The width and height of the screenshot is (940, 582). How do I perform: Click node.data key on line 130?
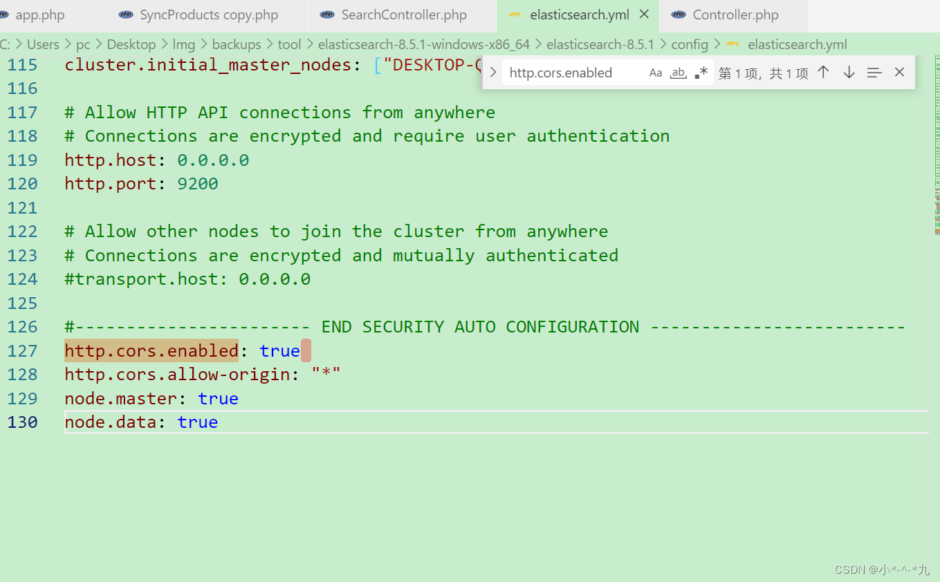[x=111, y=422]
